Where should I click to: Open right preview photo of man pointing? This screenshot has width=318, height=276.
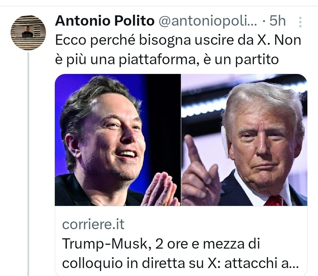244,140
